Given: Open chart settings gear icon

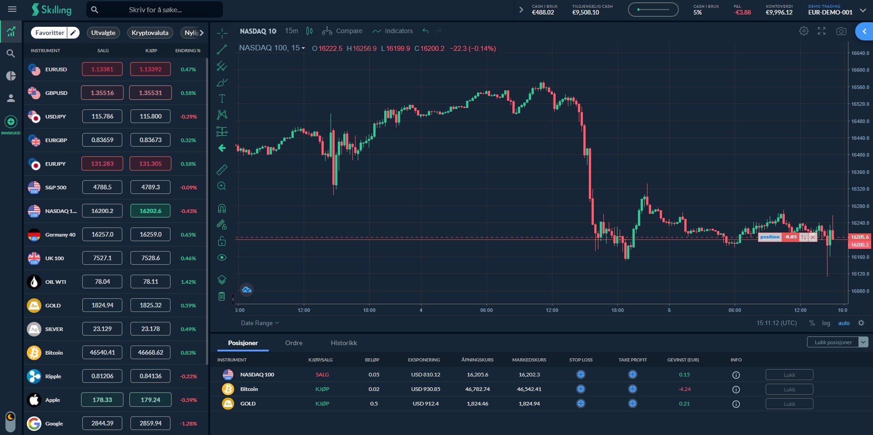Looking at the screenshot, I should pos(804,31).
